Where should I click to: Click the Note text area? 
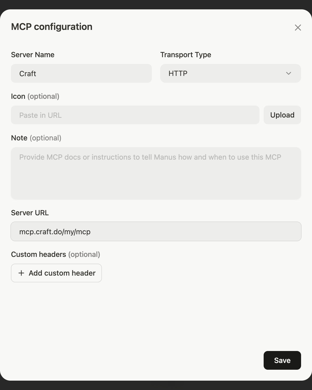[156, 173]
